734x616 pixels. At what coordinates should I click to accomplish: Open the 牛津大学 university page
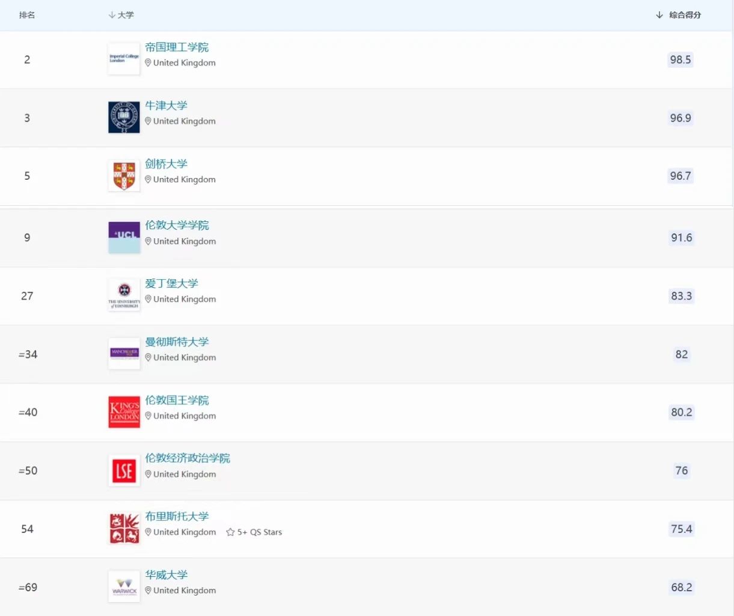(x=167, y=105)
